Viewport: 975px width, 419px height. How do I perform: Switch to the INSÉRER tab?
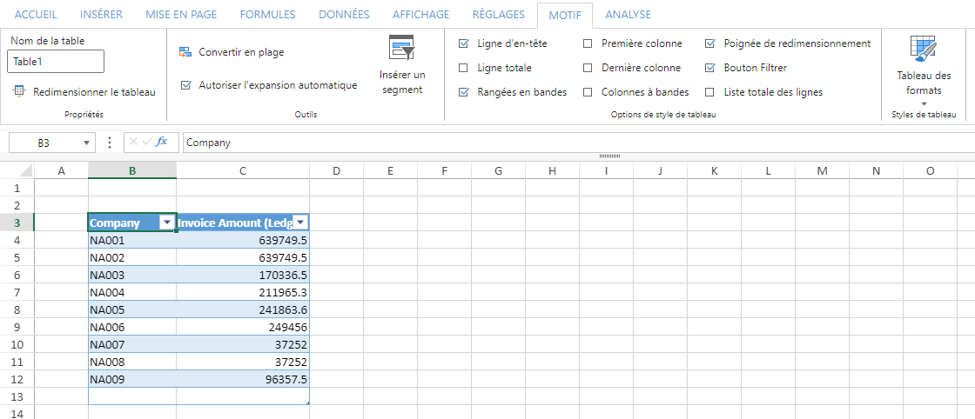101,14
